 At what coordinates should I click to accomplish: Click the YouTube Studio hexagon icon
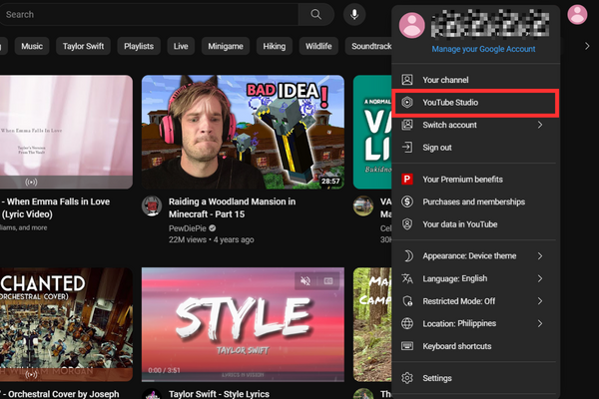(x=407, y=103)
